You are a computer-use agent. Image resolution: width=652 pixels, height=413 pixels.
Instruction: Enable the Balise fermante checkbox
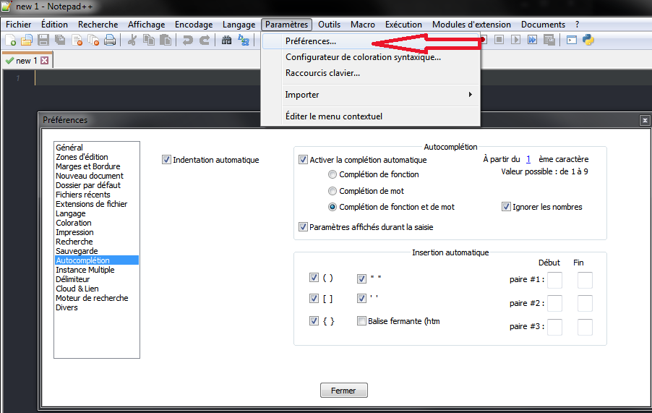click(x=361, y=321)
